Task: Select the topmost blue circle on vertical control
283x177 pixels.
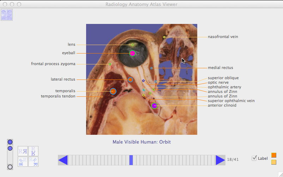Action: pos(10,142)
